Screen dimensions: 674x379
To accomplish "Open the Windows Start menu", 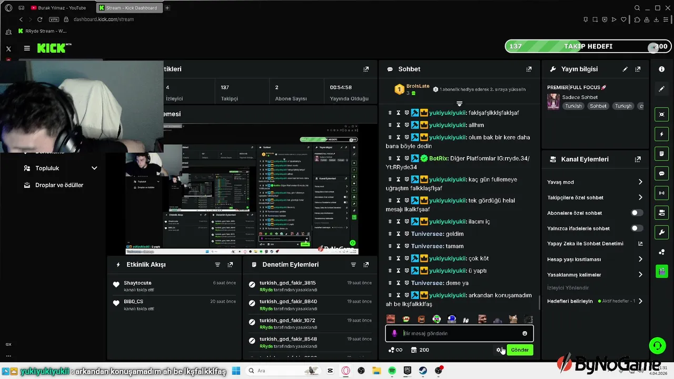I will tap(235, 371).
